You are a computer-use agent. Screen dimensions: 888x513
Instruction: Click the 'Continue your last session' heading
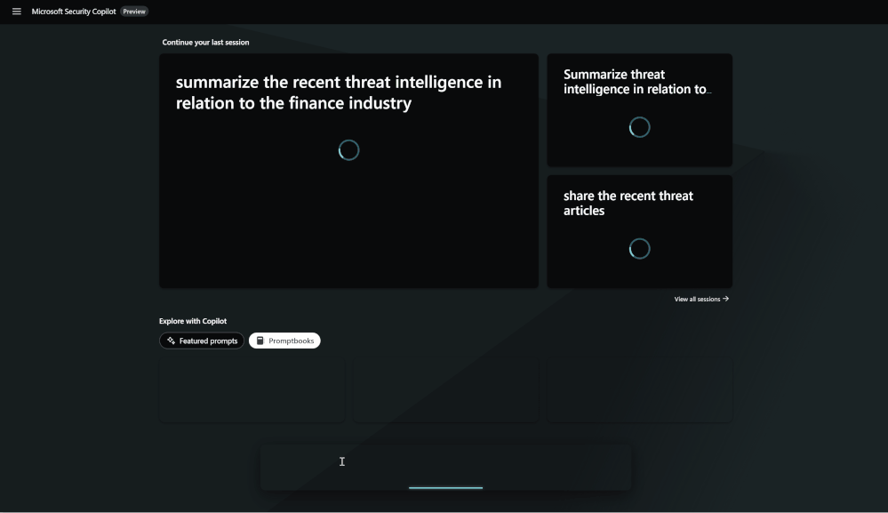[205, 43]
